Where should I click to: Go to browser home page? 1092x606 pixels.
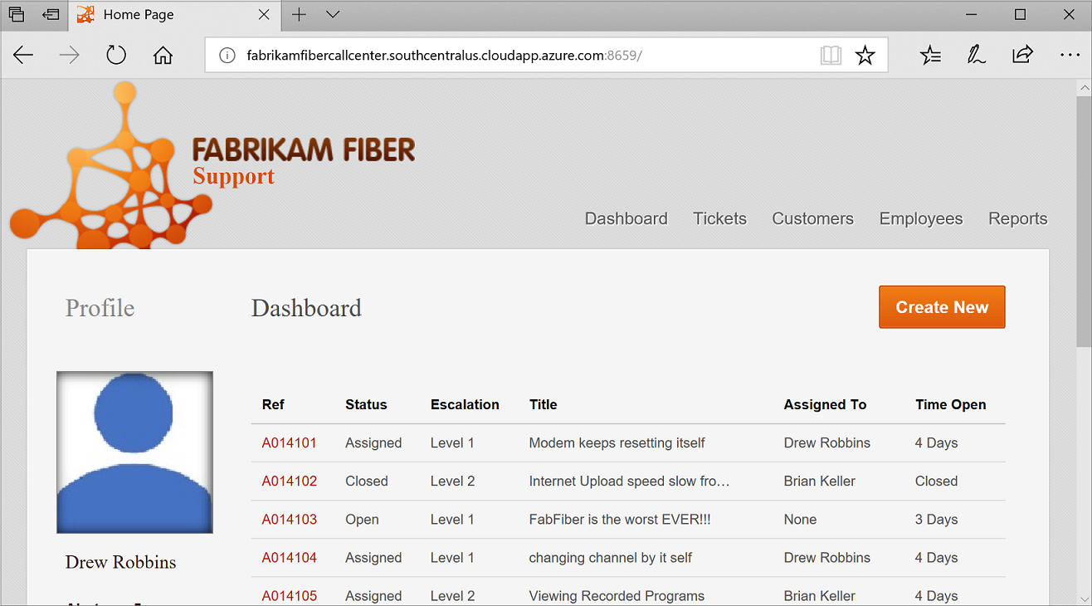[163, 55]
